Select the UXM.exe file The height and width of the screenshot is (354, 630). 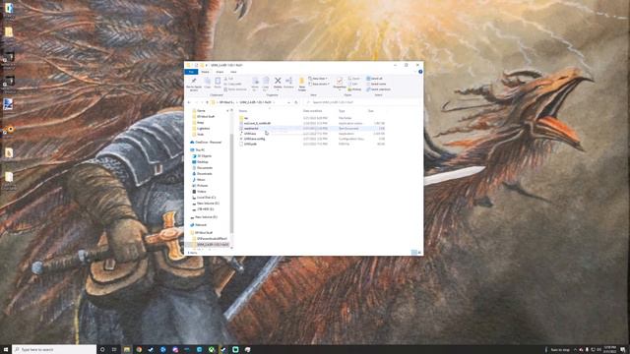250,134
